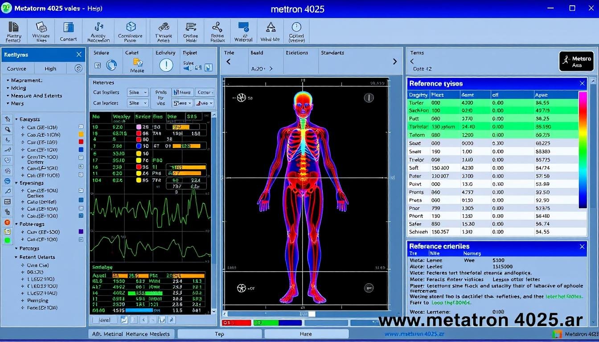The image size is (599, 342).
Task: Click the green status square at sidebar bottom
Action: [7, 240]
